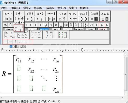Open the 大小(Z) menu
The width and height of the screenshot is (128, 103).
62,8
